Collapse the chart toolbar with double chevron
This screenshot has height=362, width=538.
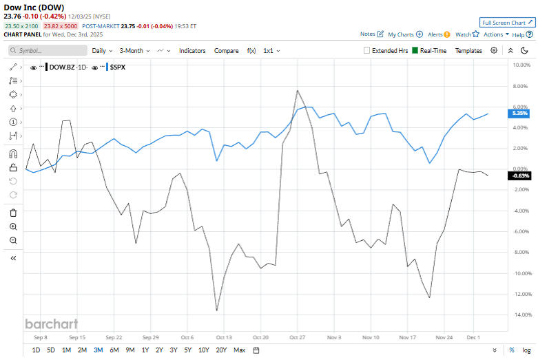510,51
